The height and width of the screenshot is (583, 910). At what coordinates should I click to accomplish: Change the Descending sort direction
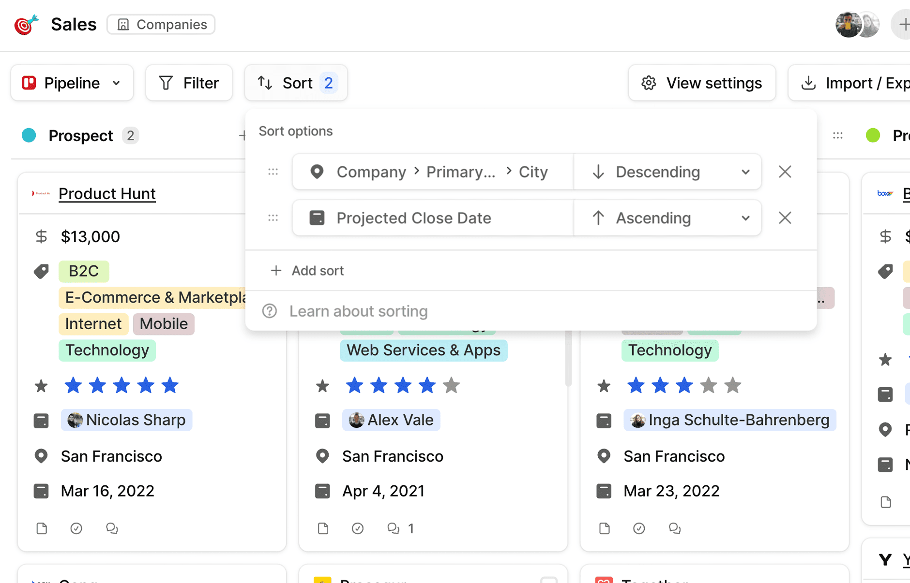[668, 172]
